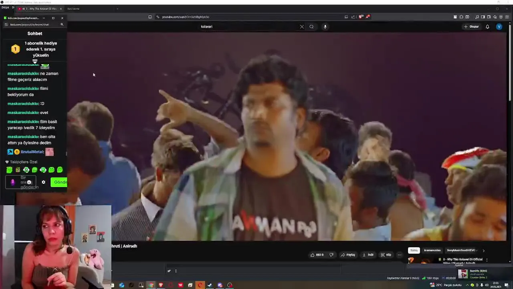This screenshot has height=289, width=513.
Task: Open Steam from the taskbar
Action: pos(209,285)
